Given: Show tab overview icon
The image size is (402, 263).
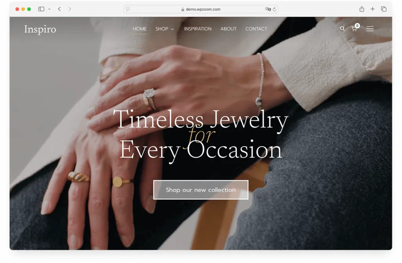Looking at the screenshot, I should 384,9.
